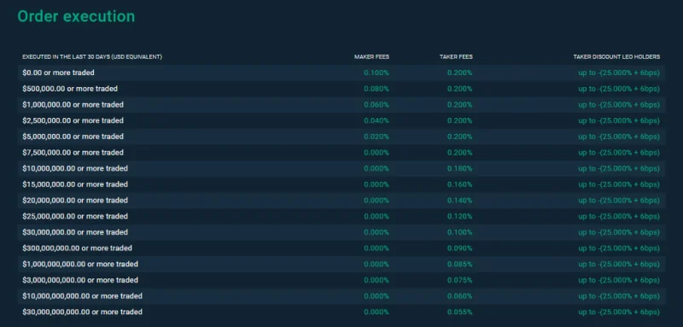Click the 'MAKER FEES' column header
The image size is (683, 327).
pyautogui.click(x=371, y=57)
